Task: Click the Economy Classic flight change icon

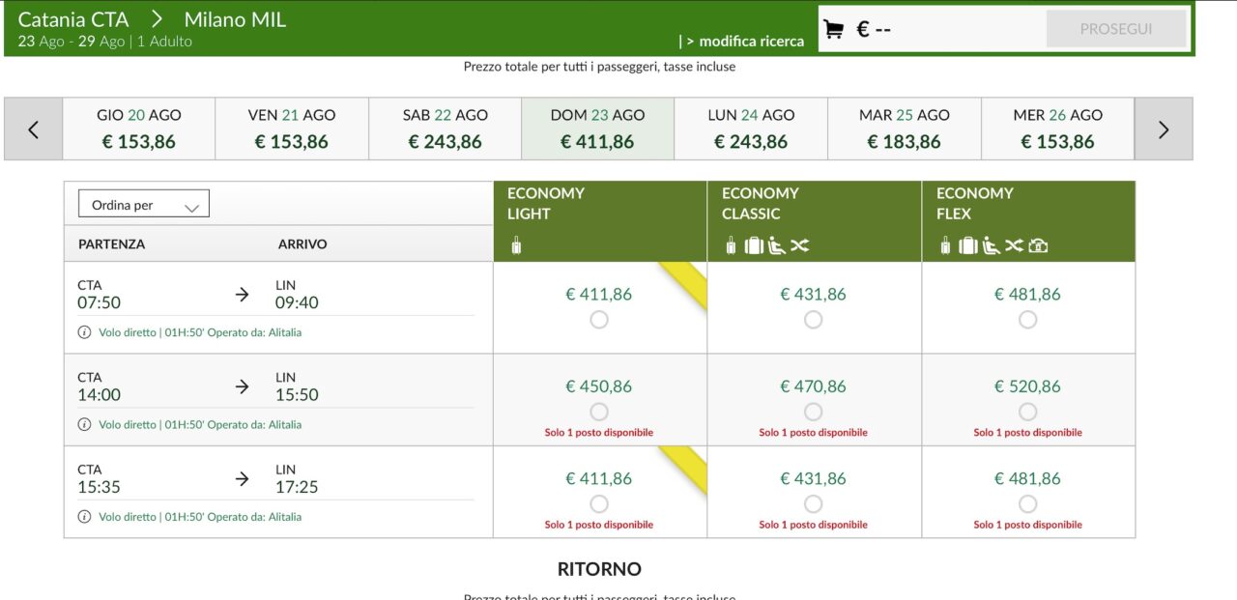Action: point(799,246)
